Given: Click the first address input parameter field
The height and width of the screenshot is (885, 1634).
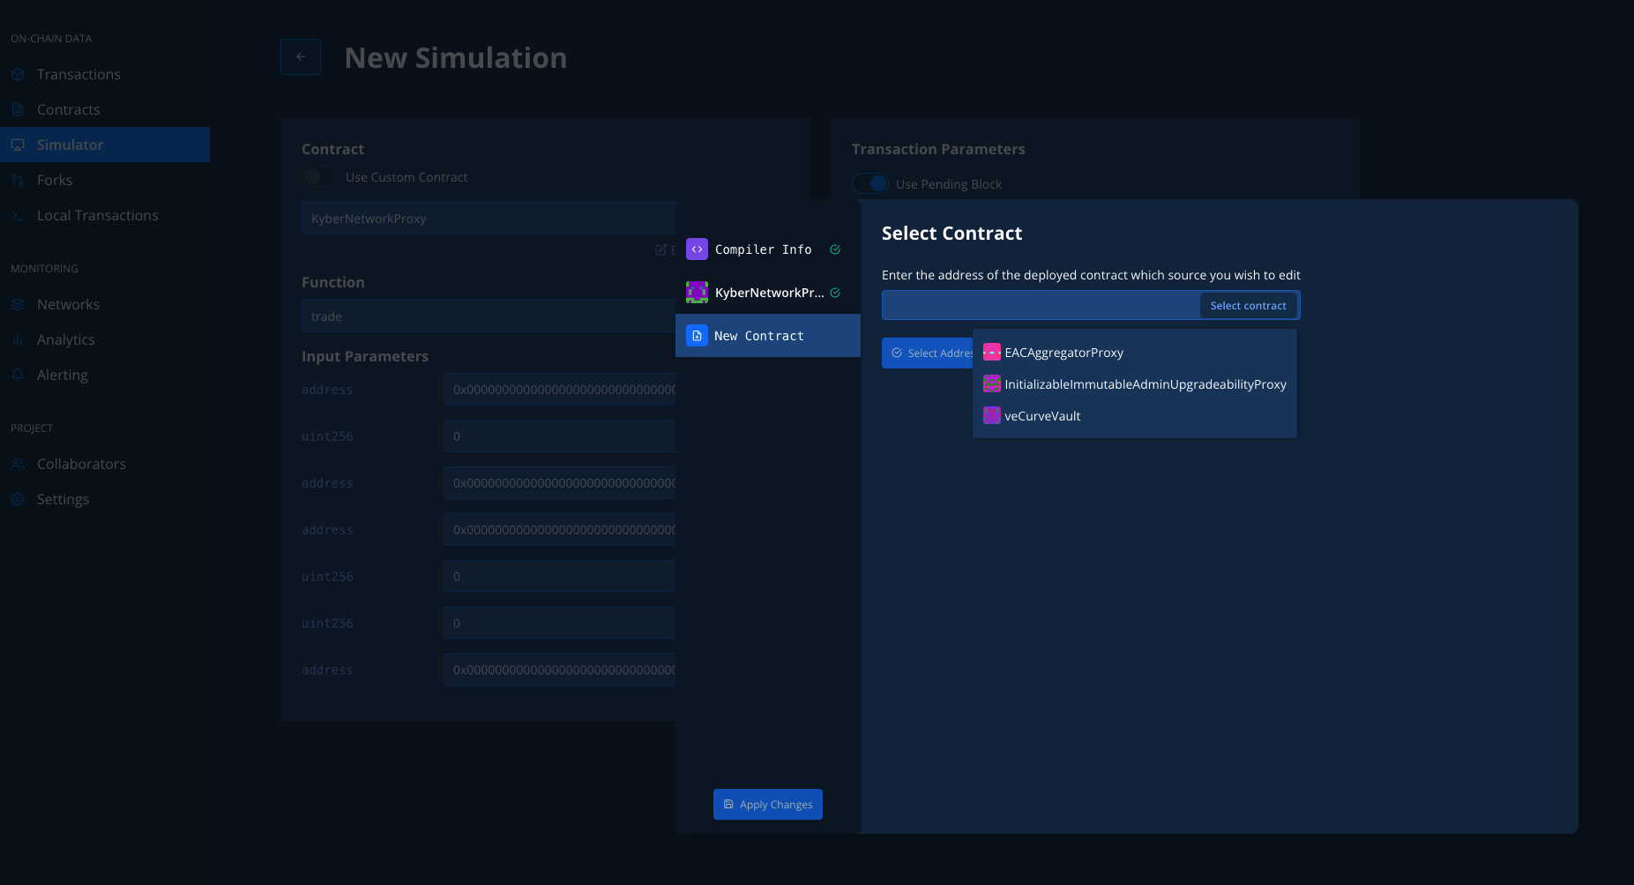Looking at the screenshot, I should [560, 390].
